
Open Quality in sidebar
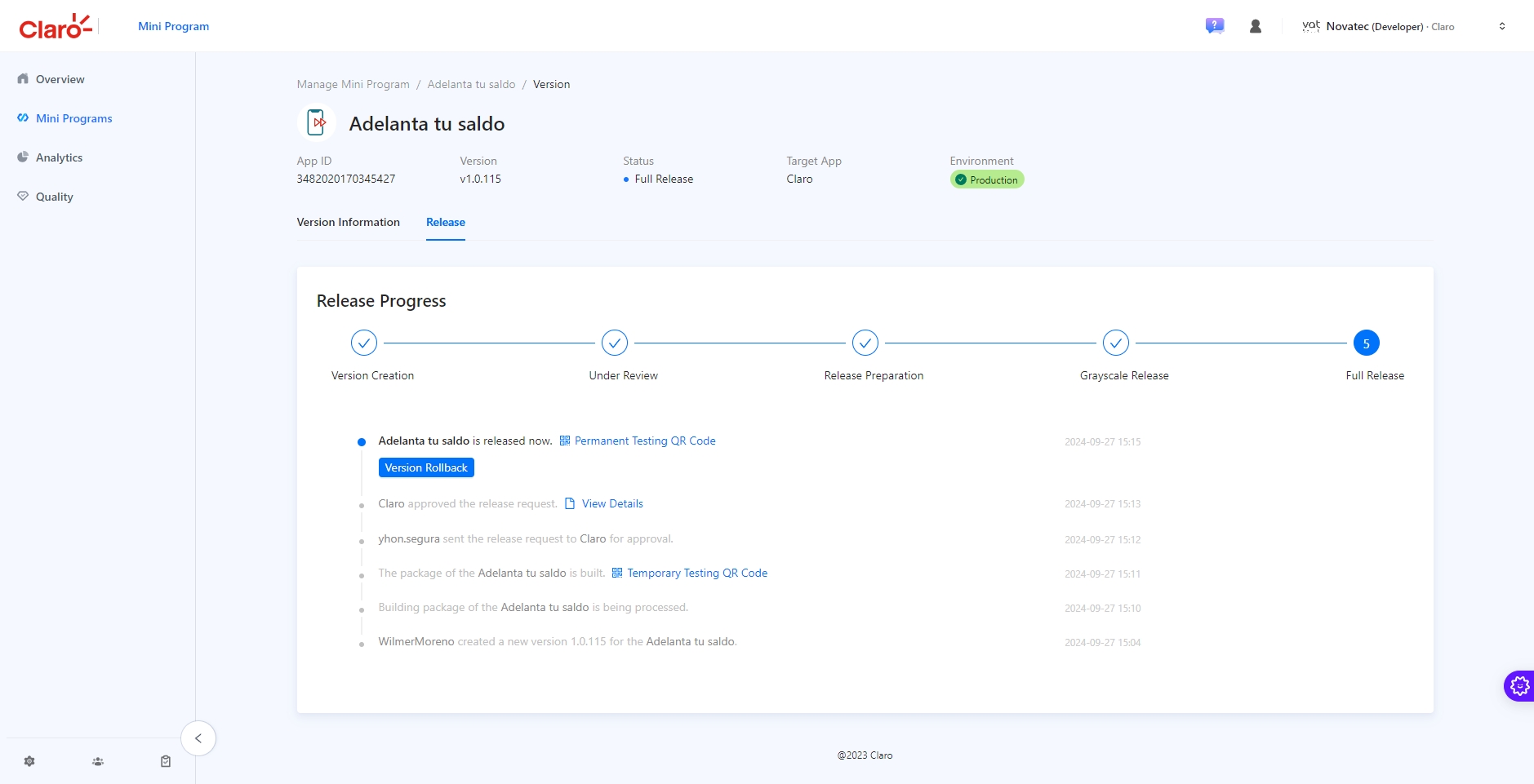54,197
